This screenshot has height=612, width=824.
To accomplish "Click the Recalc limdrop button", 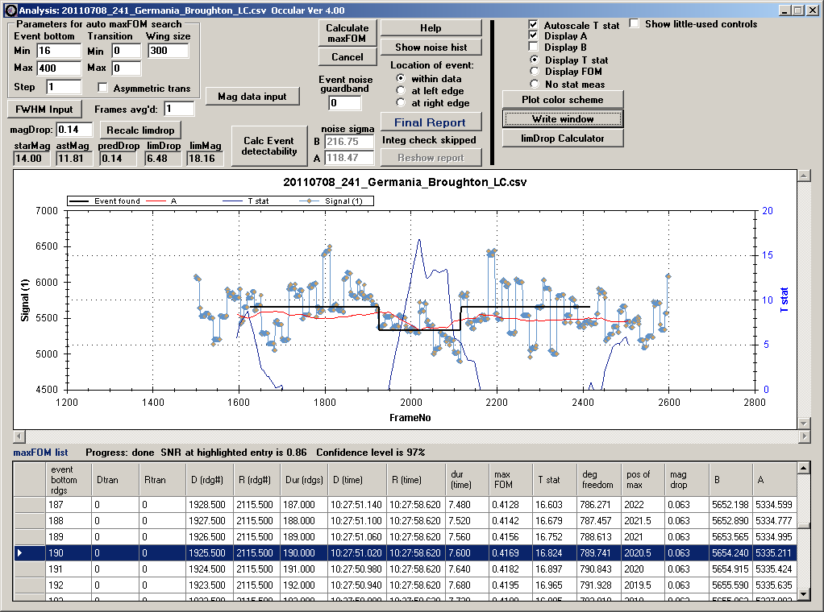I will coord(140,130).
